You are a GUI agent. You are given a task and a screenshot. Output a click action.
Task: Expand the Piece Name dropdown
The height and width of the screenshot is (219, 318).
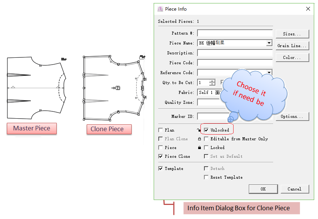point(269,43)
